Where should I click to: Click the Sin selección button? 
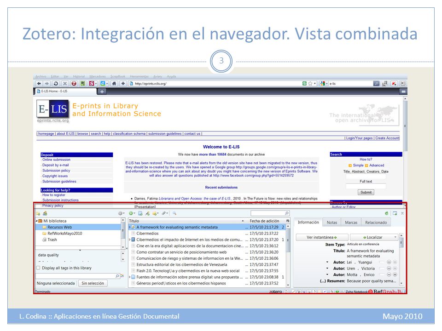(93, 283)
